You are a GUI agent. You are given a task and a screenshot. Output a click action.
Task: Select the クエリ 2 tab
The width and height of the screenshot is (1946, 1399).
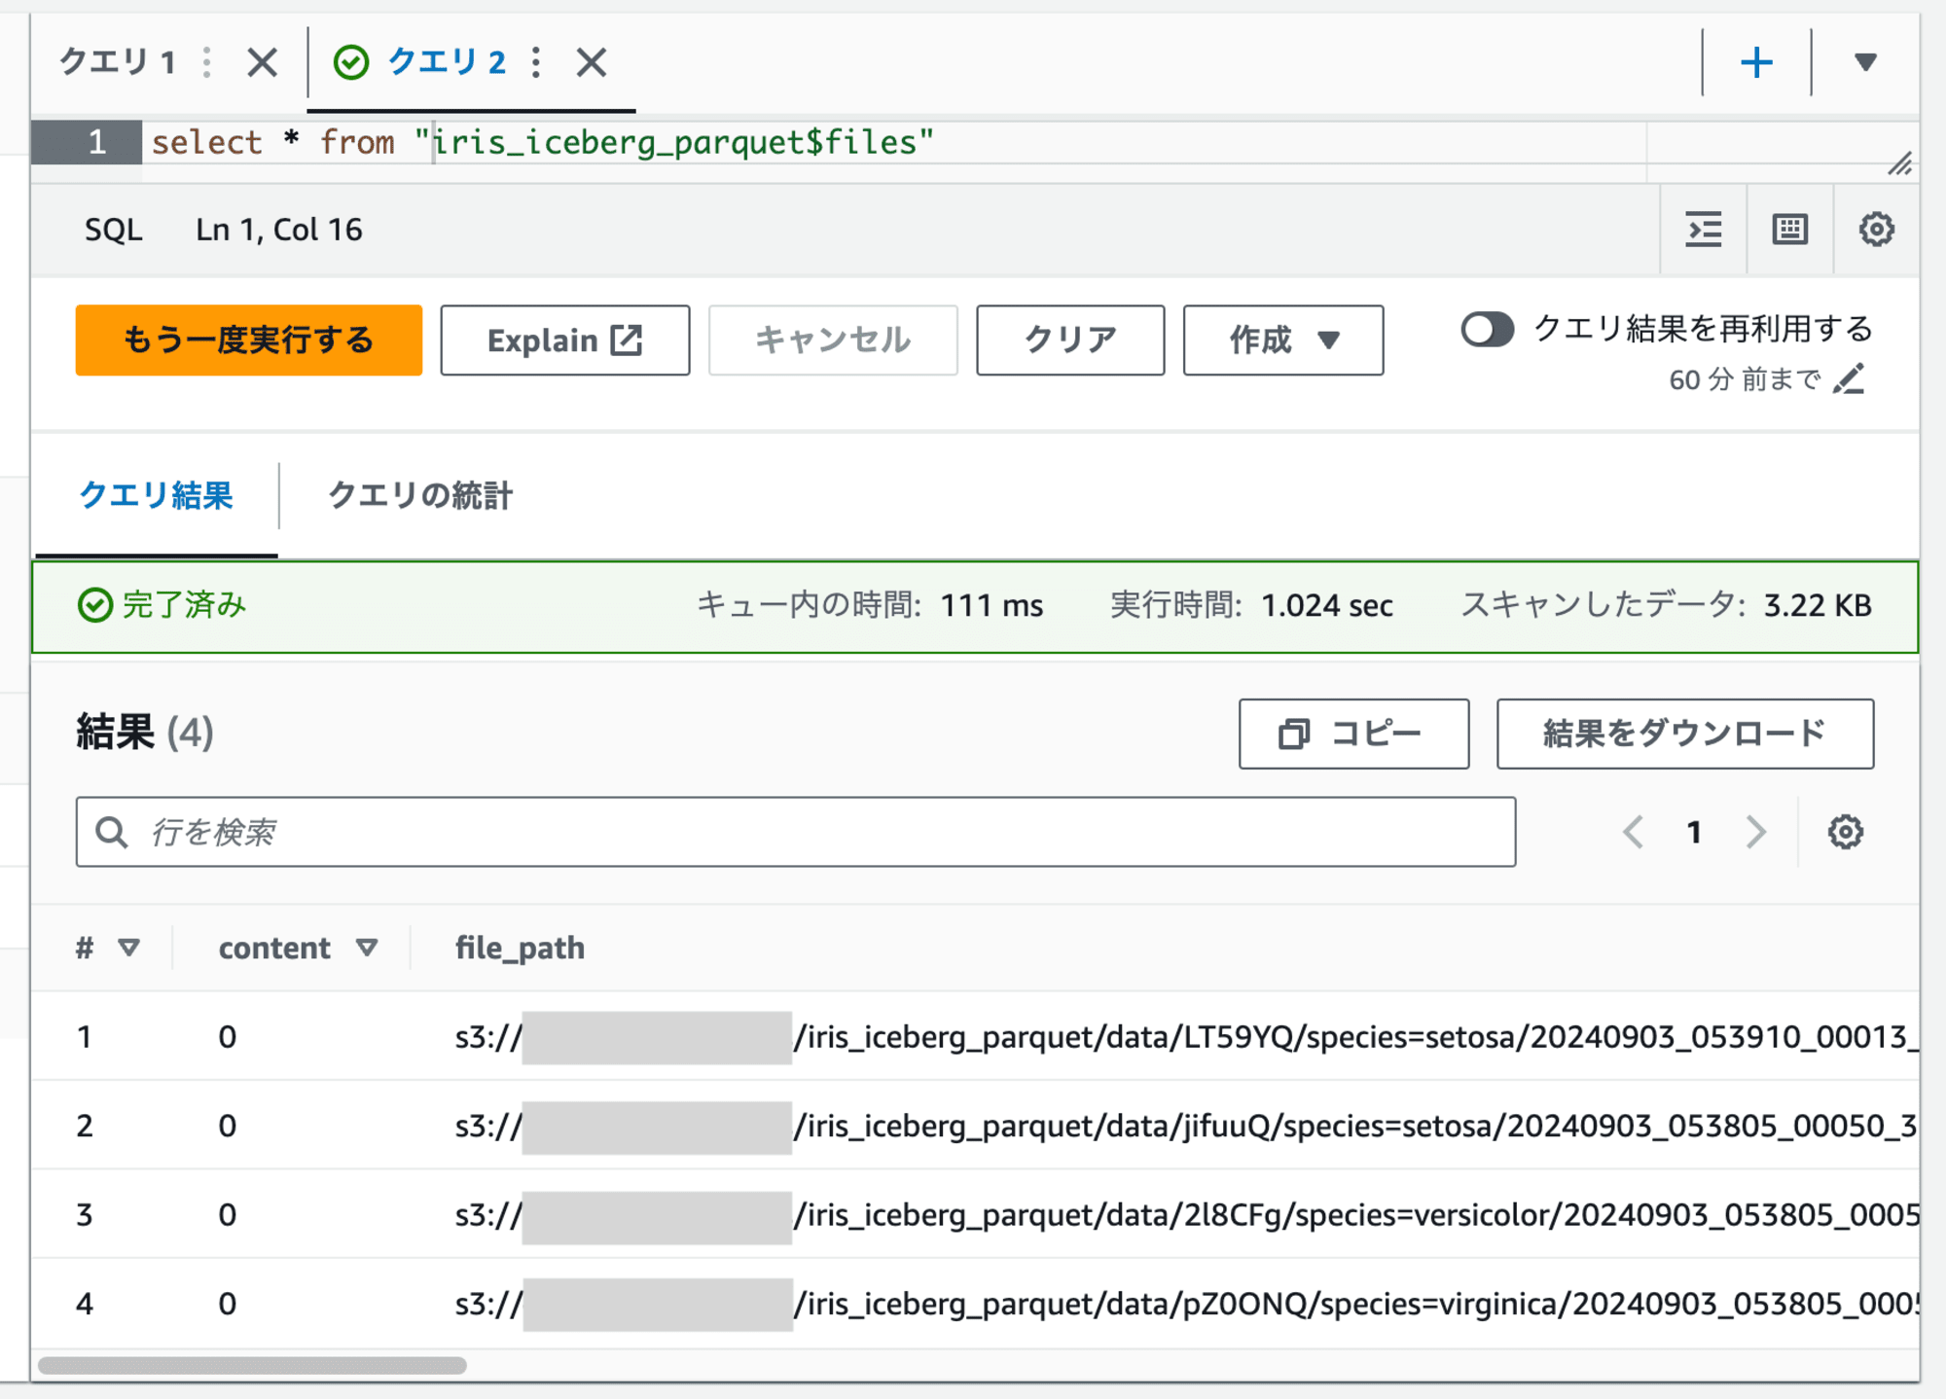[446, 63]
